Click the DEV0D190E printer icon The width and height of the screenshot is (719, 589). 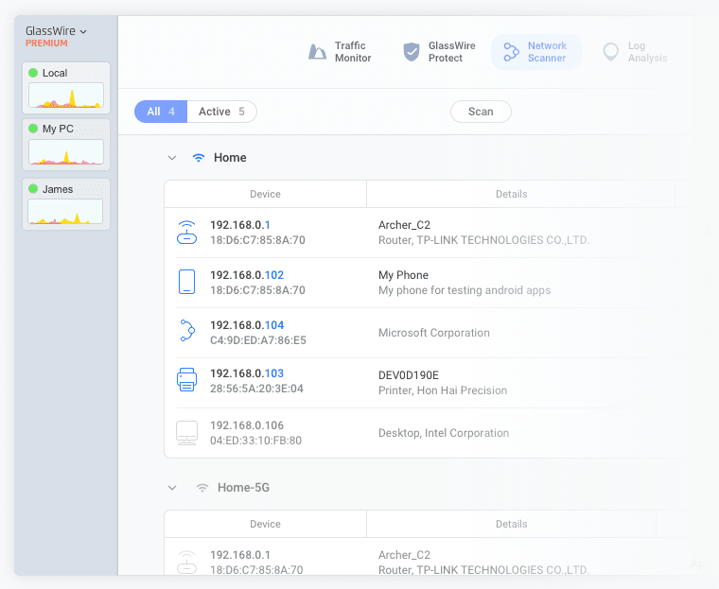pos(186,381)
